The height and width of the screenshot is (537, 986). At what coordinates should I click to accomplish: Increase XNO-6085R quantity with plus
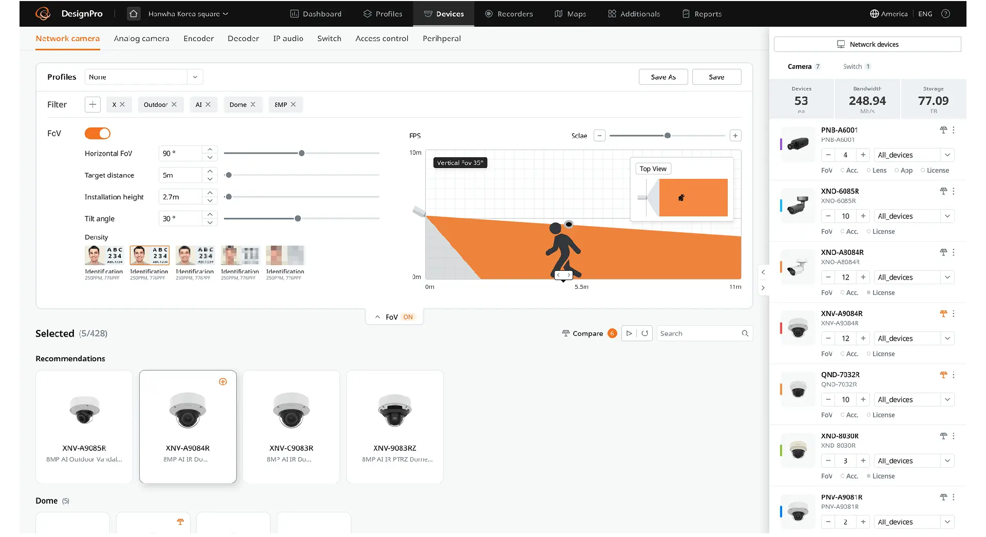[x=863, y=216]
